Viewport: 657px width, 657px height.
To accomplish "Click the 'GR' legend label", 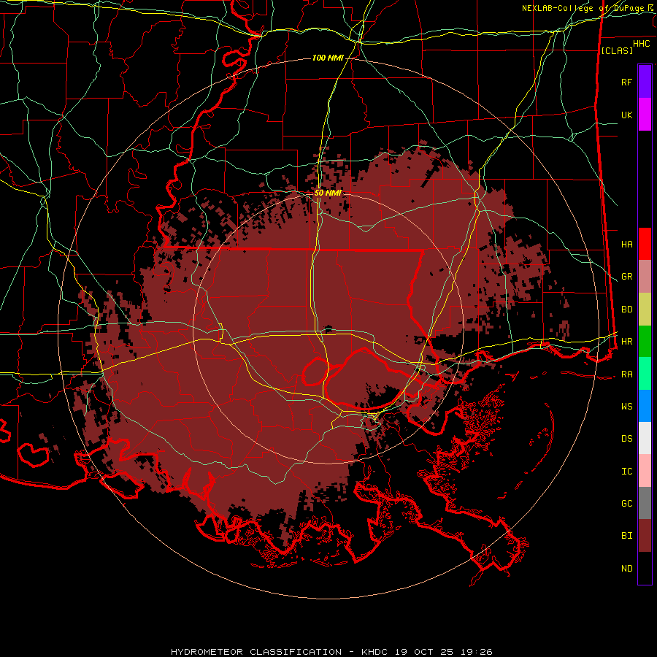I will [626, 277].
